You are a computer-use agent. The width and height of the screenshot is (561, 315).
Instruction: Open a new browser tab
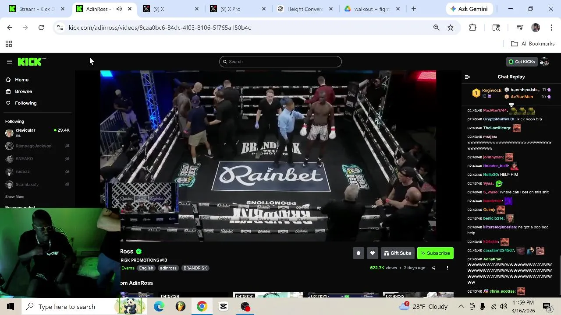pyautogui.click(x=414, y=9)
